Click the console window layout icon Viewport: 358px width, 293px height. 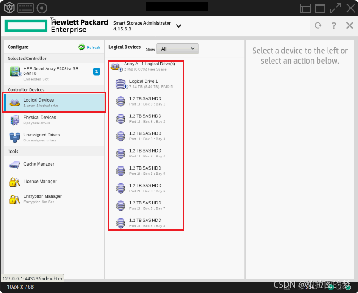coord(305,8)
